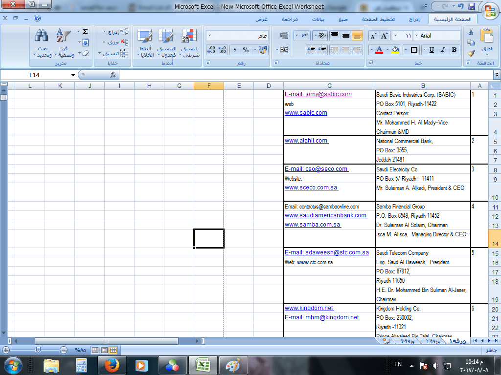
Task: Open the number format dropdown
Action: coord(209,36)
